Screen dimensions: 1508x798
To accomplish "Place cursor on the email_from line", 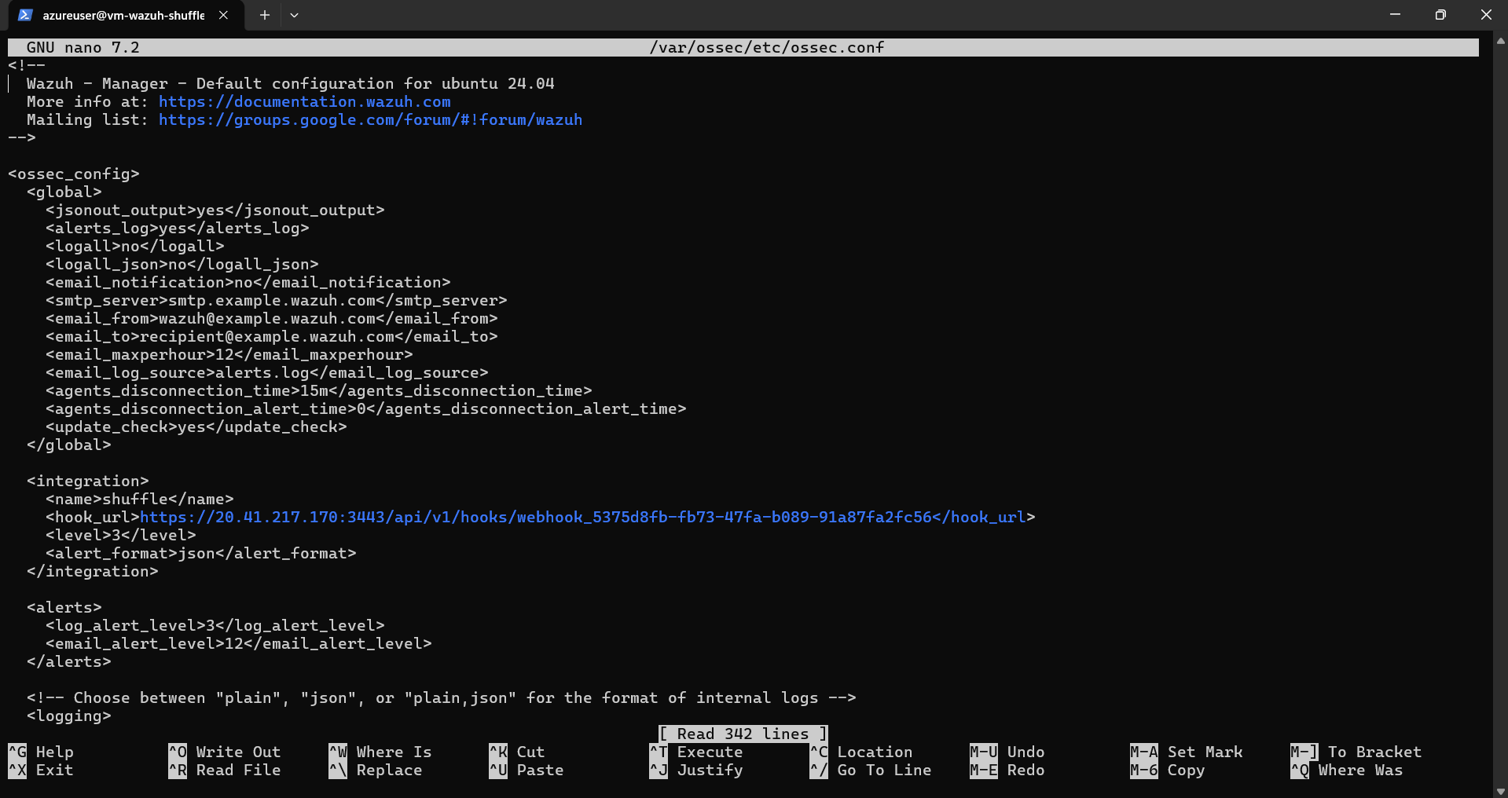I will [x=272, y=318].
